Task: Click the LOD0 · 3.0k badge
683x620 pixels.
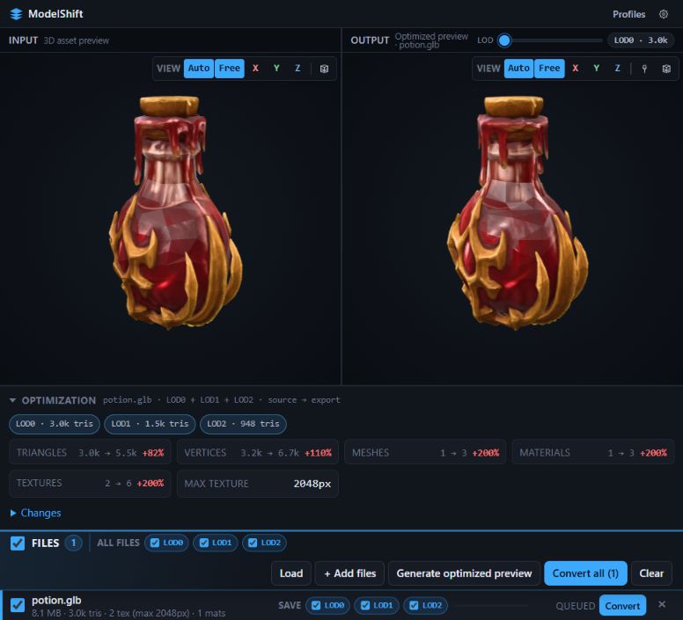Action: tap(641, 40)
